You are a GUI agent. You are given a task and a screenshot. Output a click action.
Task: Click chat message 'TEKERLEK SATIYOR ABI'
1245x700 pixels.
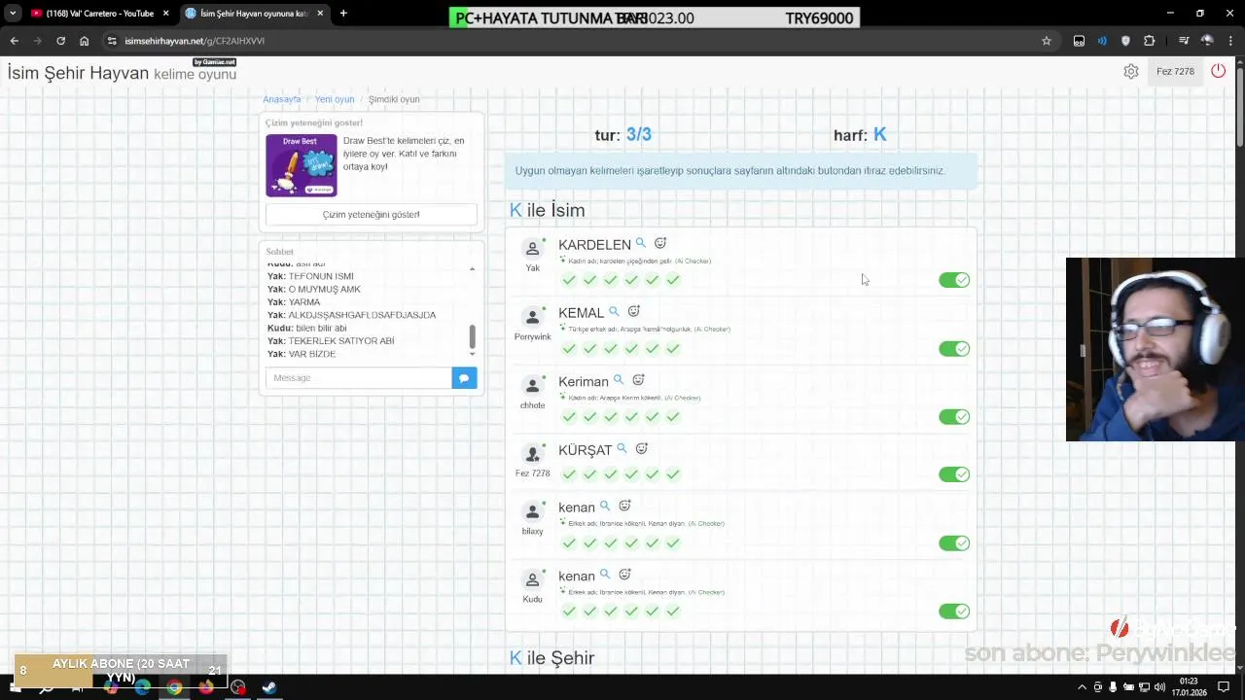(x=341, y=341)
